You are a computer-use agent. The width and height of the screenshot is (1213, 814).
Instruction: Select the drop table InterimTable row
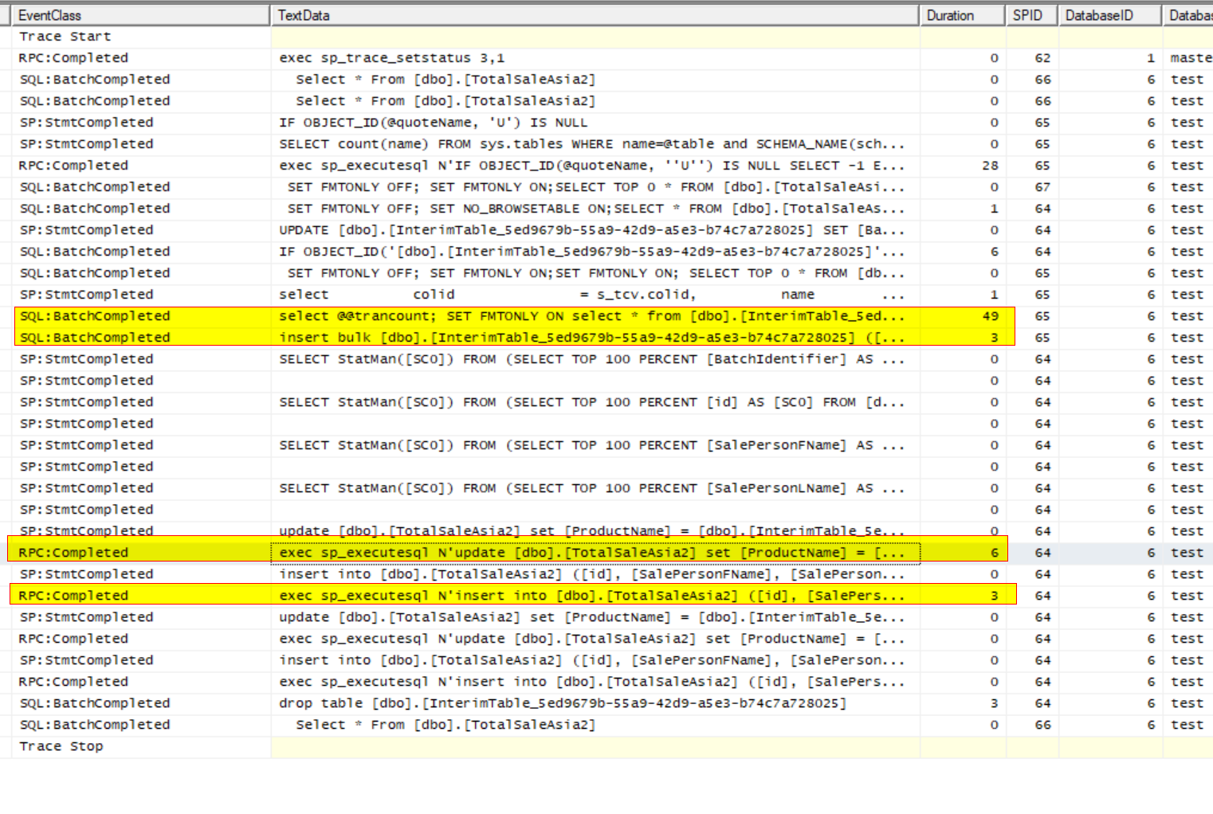[x=478, y=702]
